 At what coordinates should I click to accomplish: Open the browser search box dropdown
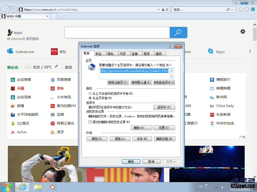(232, 9)
